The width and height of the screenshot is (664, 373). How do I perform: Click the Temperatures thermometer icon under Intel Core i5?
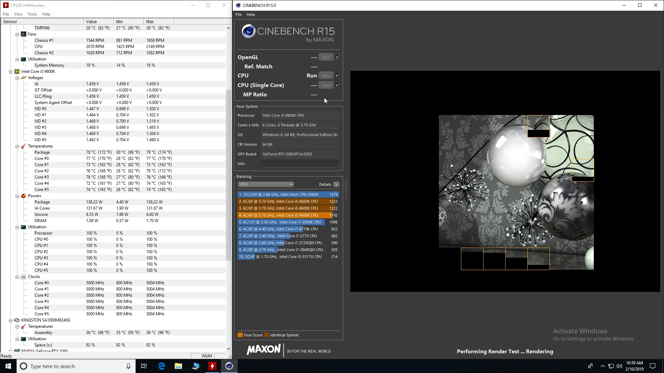tap(24, 146)
